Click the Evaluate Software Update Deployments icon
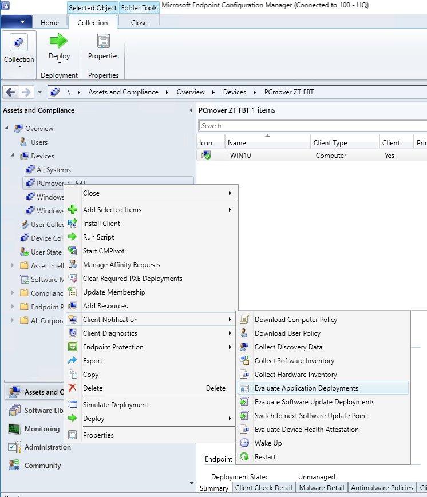 click(x=244, y=402)
